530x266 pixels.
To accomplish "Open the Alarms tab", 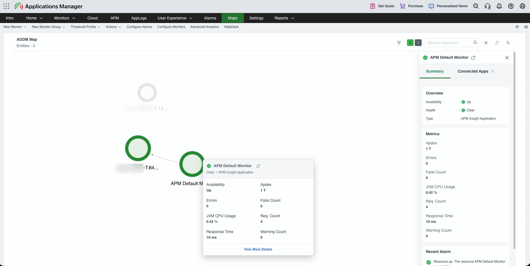I will [210, 18].
